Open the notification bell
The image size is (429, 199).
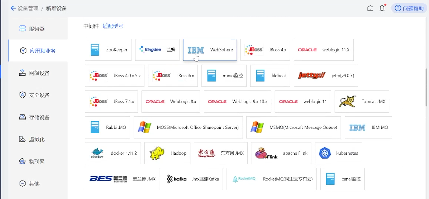click(x=382, y=8)
